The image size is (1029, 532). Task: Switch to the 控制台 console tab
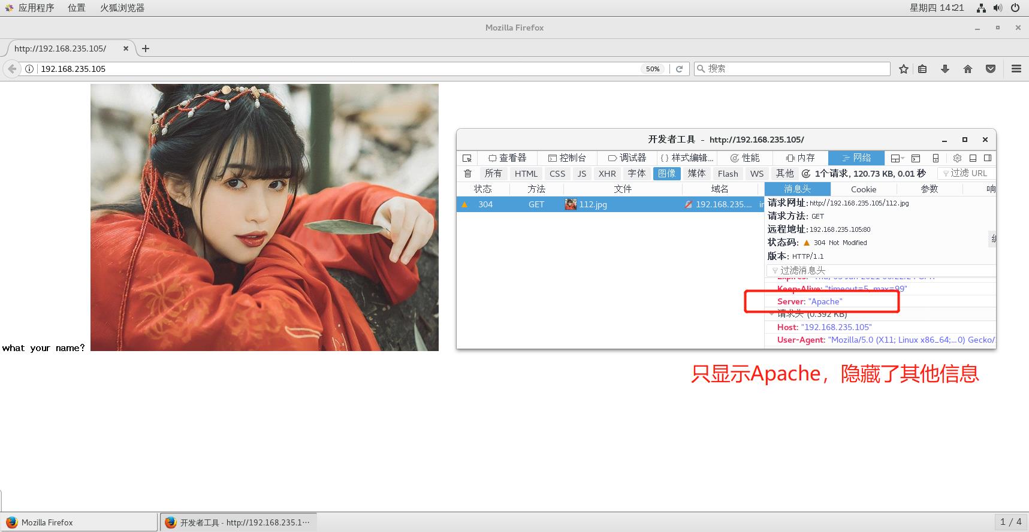(x=567, y=158)
